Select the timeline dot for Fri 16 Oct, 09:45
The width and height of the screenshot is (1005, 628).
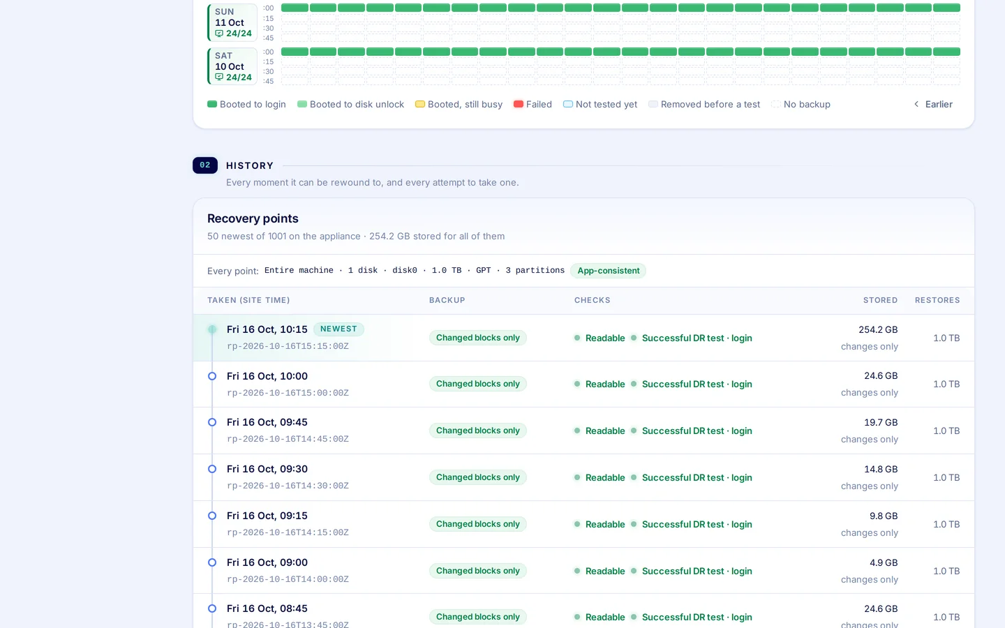tap(212, 422)
